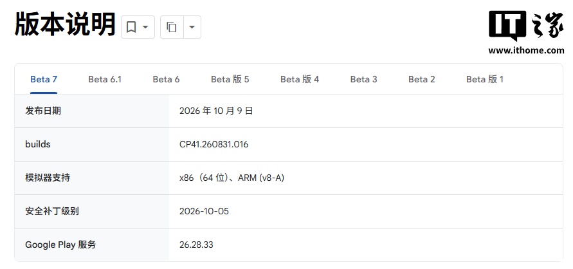This screenshot has width=573, height=269.
Task: Click the 版本说明 page heading
Action: (x=65, y=24)
